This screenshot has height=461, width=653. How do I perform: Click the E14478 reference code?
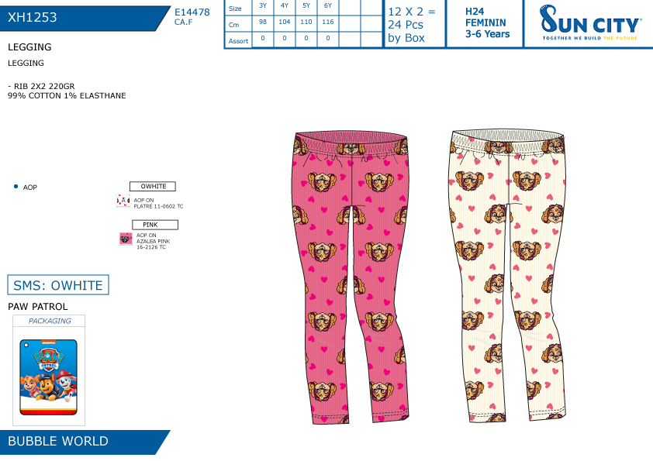(192, 12)
